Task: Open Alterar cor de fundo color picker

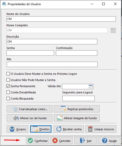Action: (x=30, y=118)
